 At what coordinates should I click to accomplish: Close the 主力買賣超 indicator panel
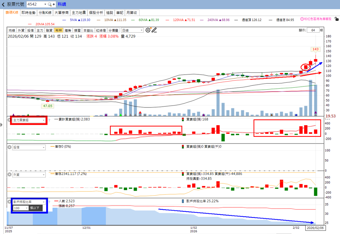pos(9,120)
